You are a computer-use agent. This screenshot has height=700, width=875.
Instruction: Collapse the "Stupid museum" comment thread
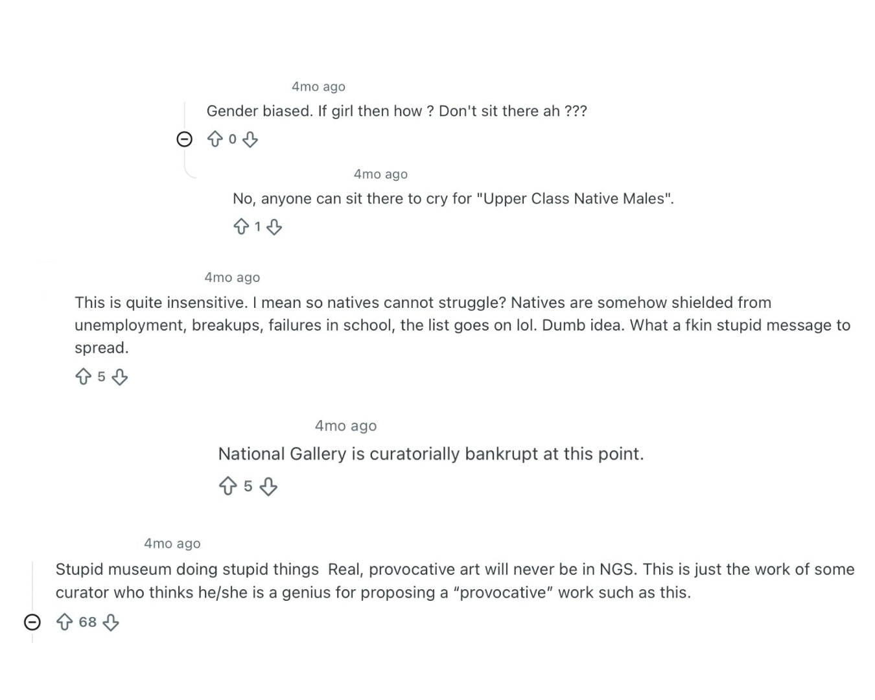pos(32,622)
